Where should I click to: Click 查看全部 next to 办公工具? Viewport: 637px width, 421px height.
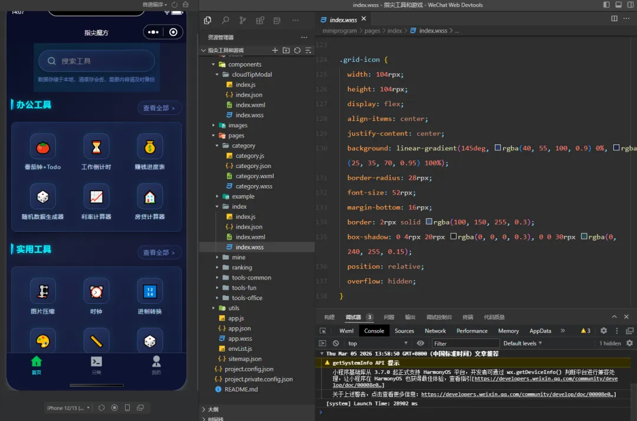(x=159, y=108)
